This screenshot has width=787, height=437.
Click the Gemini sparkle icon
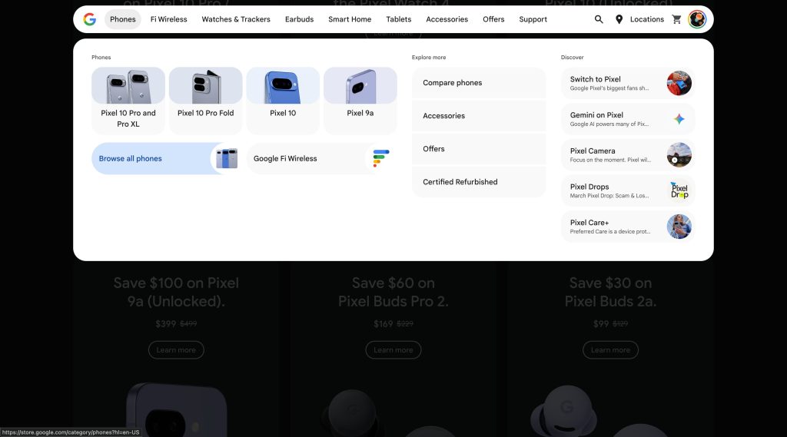click(x=679, y=119)
